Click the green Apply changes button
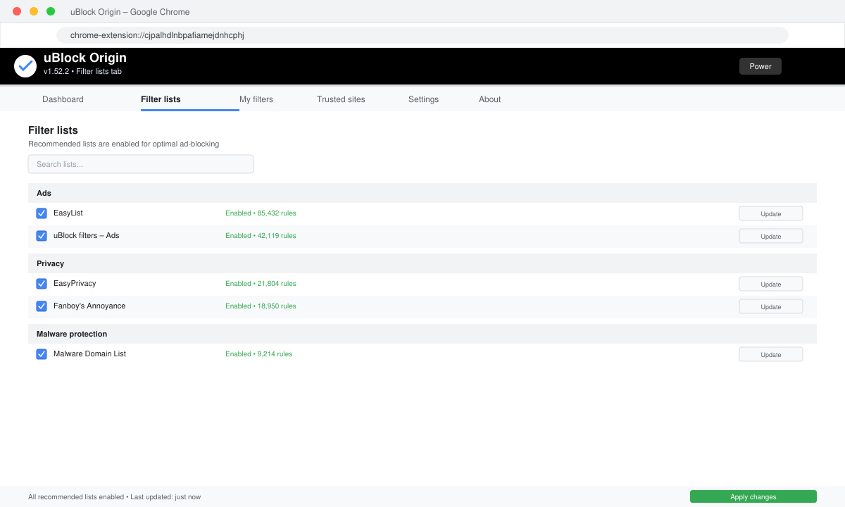The width and height of the screenshot is (845, 507). 753,496
